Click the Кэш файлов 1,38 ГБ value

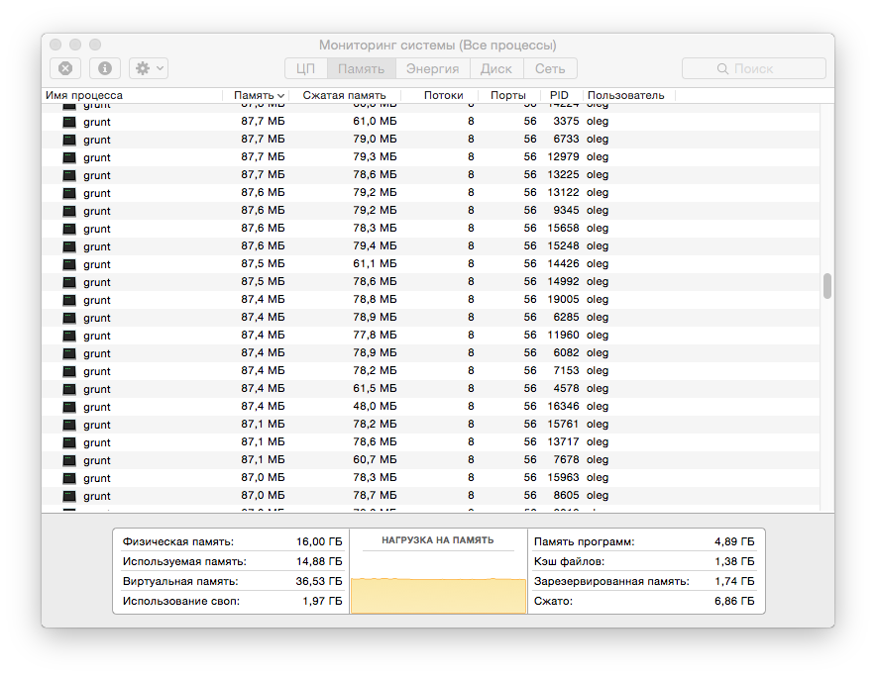tap(734, 561)
